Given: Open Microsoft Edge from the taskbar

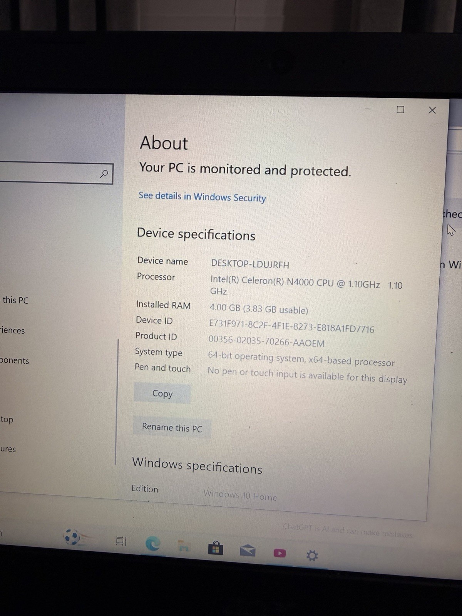Looking at the screenshot, I should click(153, 544).
